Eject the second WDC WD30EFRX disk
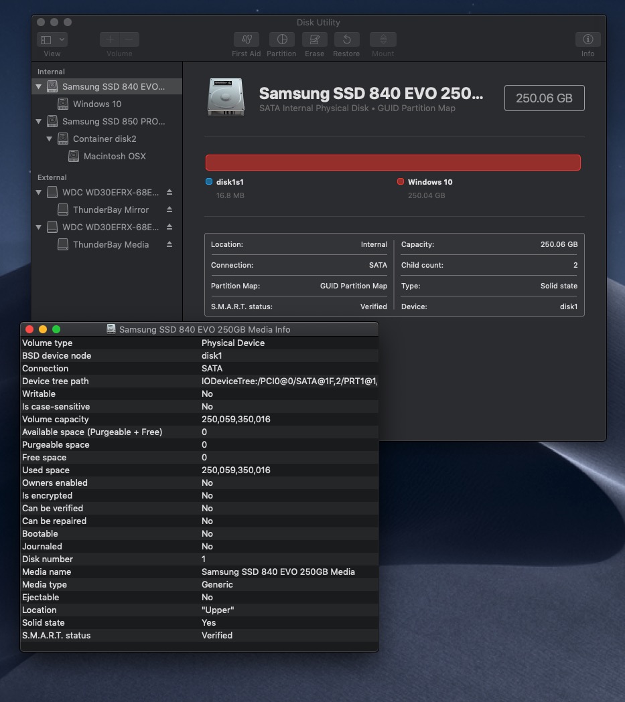 point(169,227)
